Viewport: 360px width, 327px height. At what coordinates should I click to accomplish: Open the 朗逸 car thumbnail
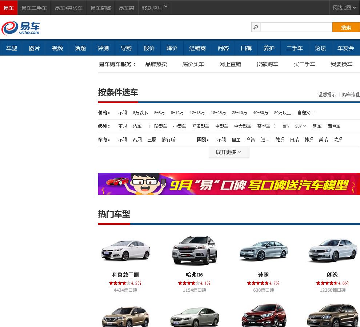coord(333,251)
